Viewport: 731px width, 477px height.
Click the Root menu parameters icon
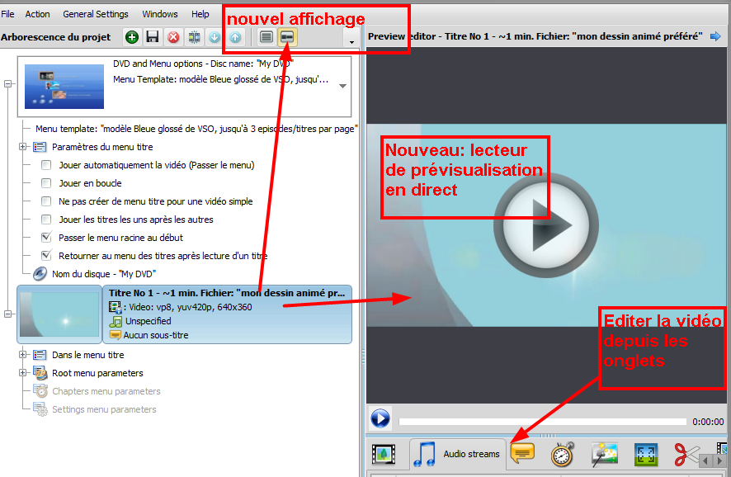[40, 373]
